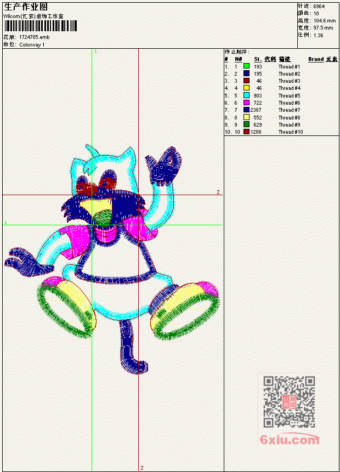Select stitch count 722

point(258,103)
